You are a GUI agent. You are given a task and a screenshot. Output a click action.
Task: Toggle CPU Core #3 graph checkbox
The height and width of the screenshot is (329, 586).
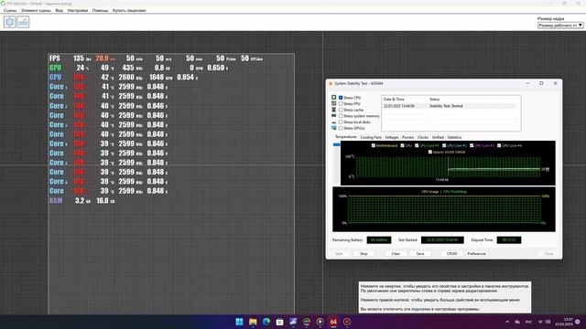point(472,145)
